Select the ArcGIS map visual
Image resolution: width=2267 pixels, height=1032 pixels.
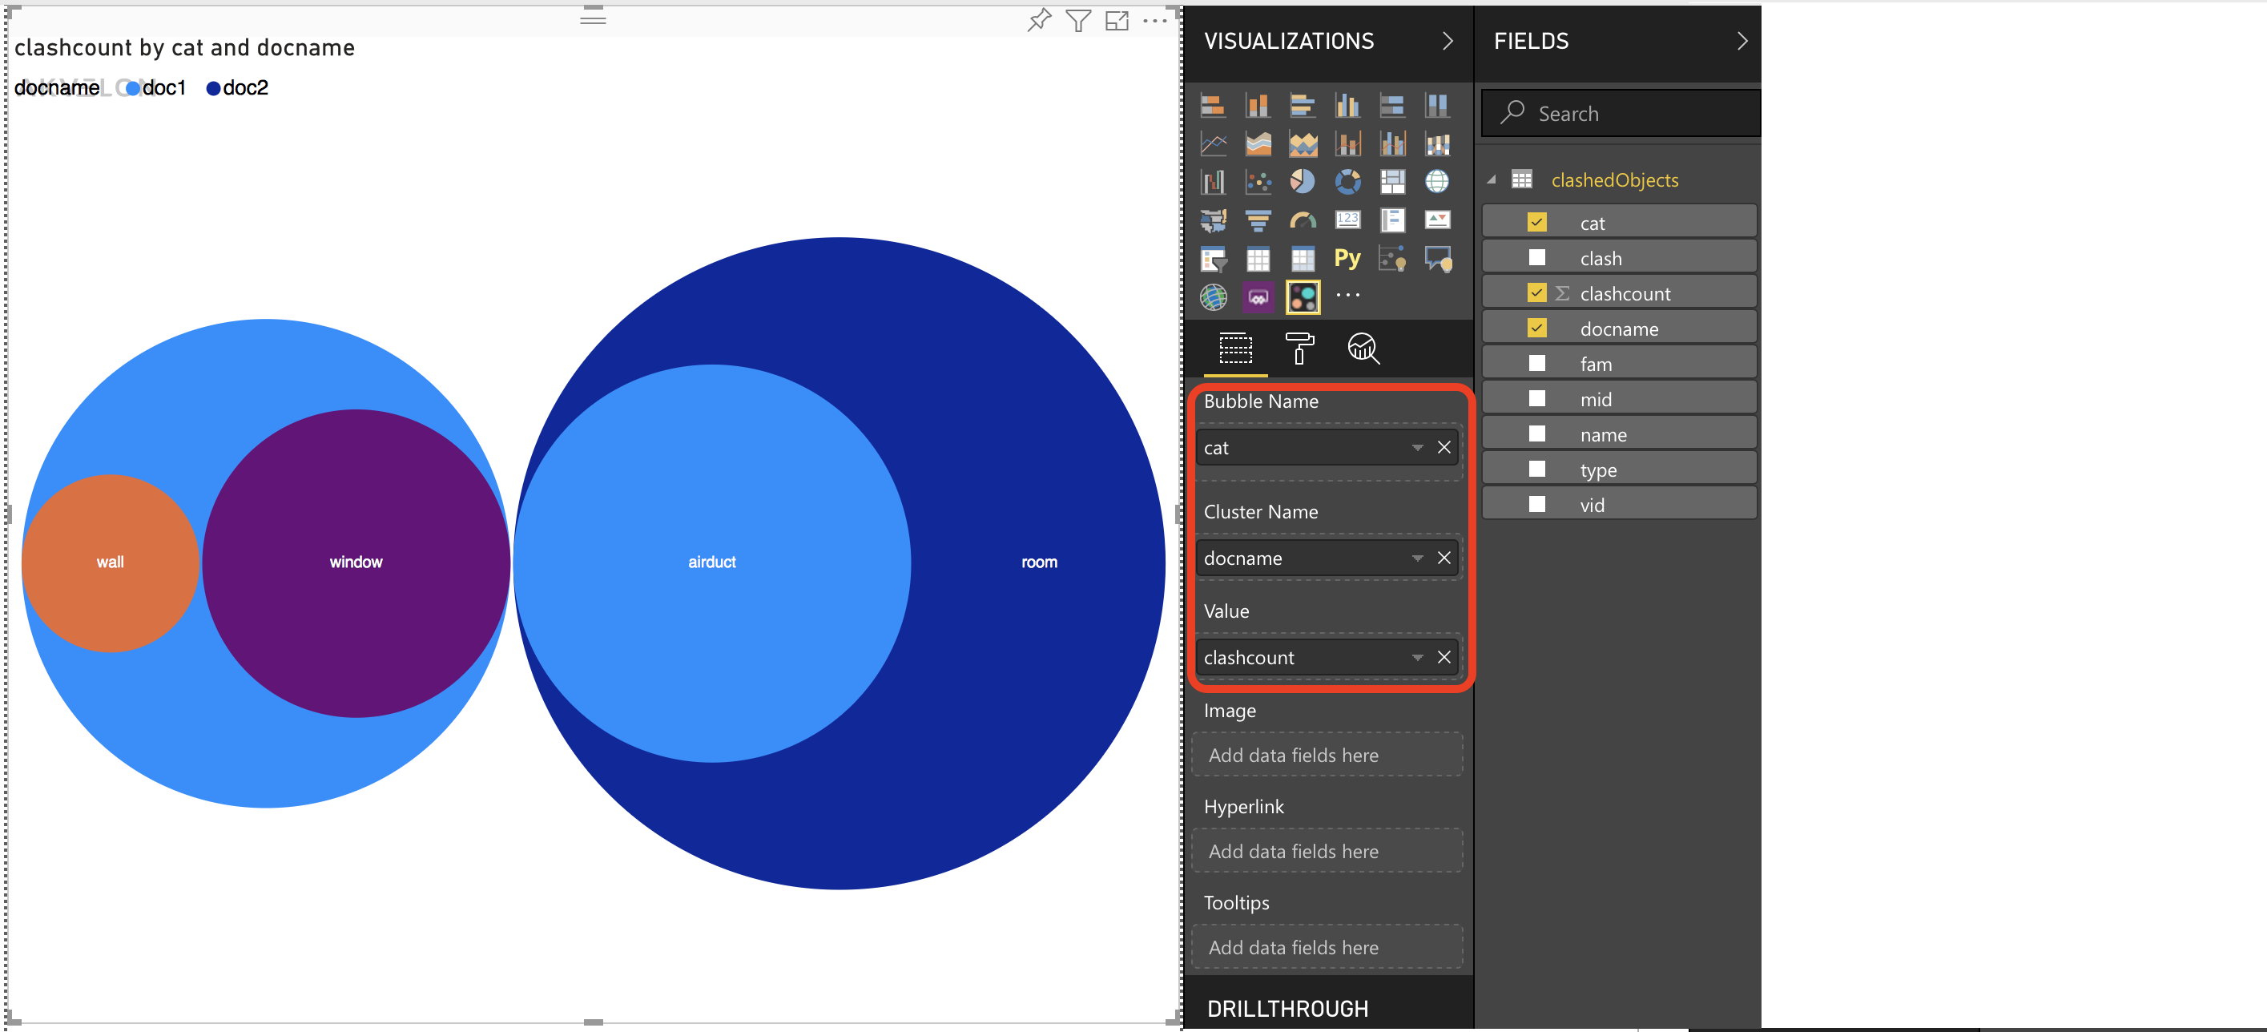(1213, 296)
